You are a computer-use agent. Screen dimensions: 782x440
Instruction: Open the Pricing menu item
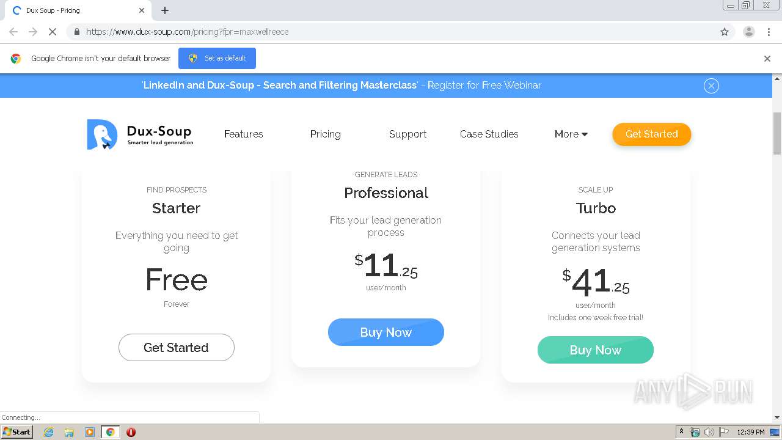click(325, 134)
